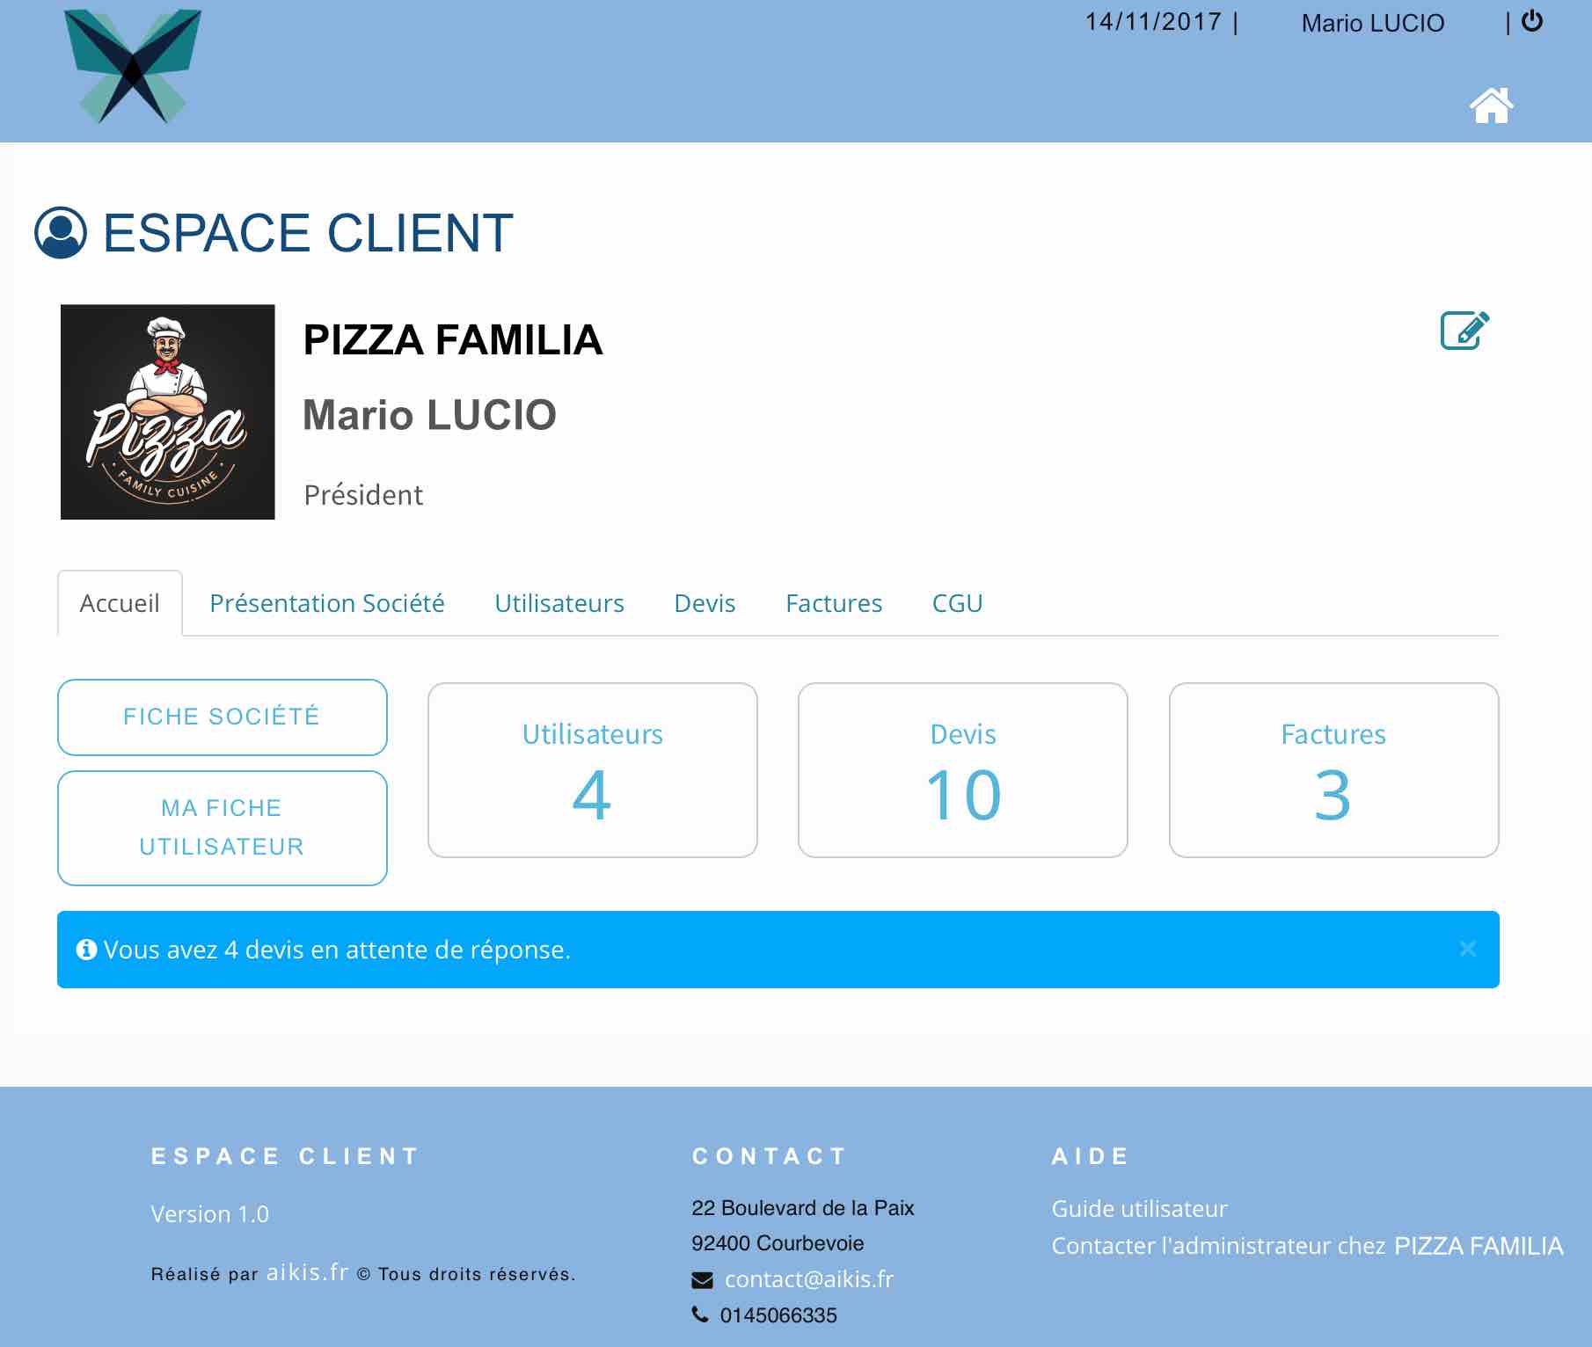
Task: Click the 92400 Courbevoie text
Action: point(778,1243)
